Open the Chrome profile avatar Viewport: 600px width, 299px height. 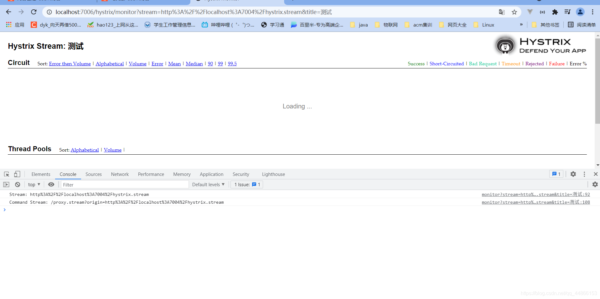point(580,12)
